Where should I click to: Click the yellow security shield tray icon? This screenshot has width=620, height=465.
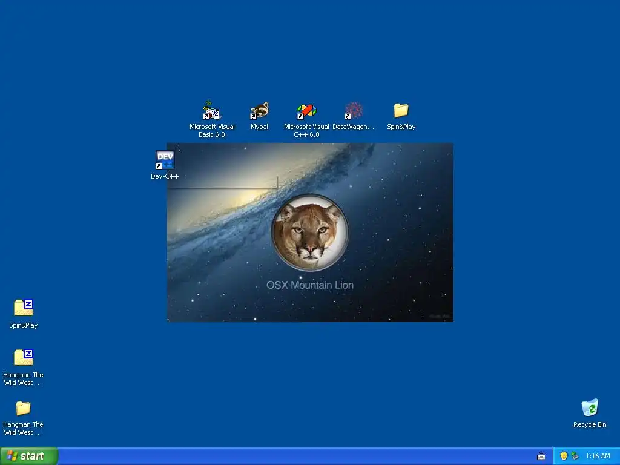tap(564, 456)
